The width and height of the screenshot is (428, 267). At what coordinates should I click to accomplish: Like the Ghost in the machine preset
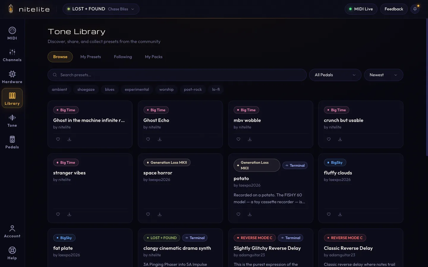click(x=58, y=139)
